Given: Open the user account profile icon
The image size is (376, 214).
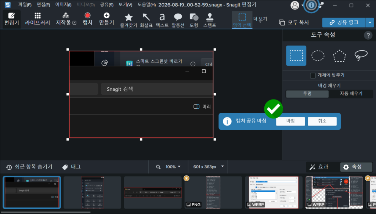Looking at the screenshot, I should coord(295,5).
